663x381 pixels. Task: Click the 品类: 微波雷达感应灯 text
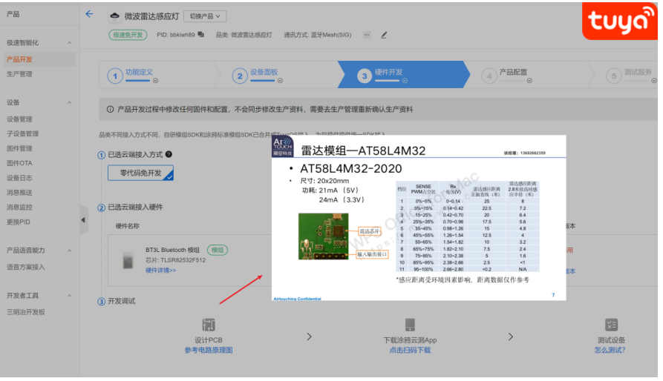[244, 35]
